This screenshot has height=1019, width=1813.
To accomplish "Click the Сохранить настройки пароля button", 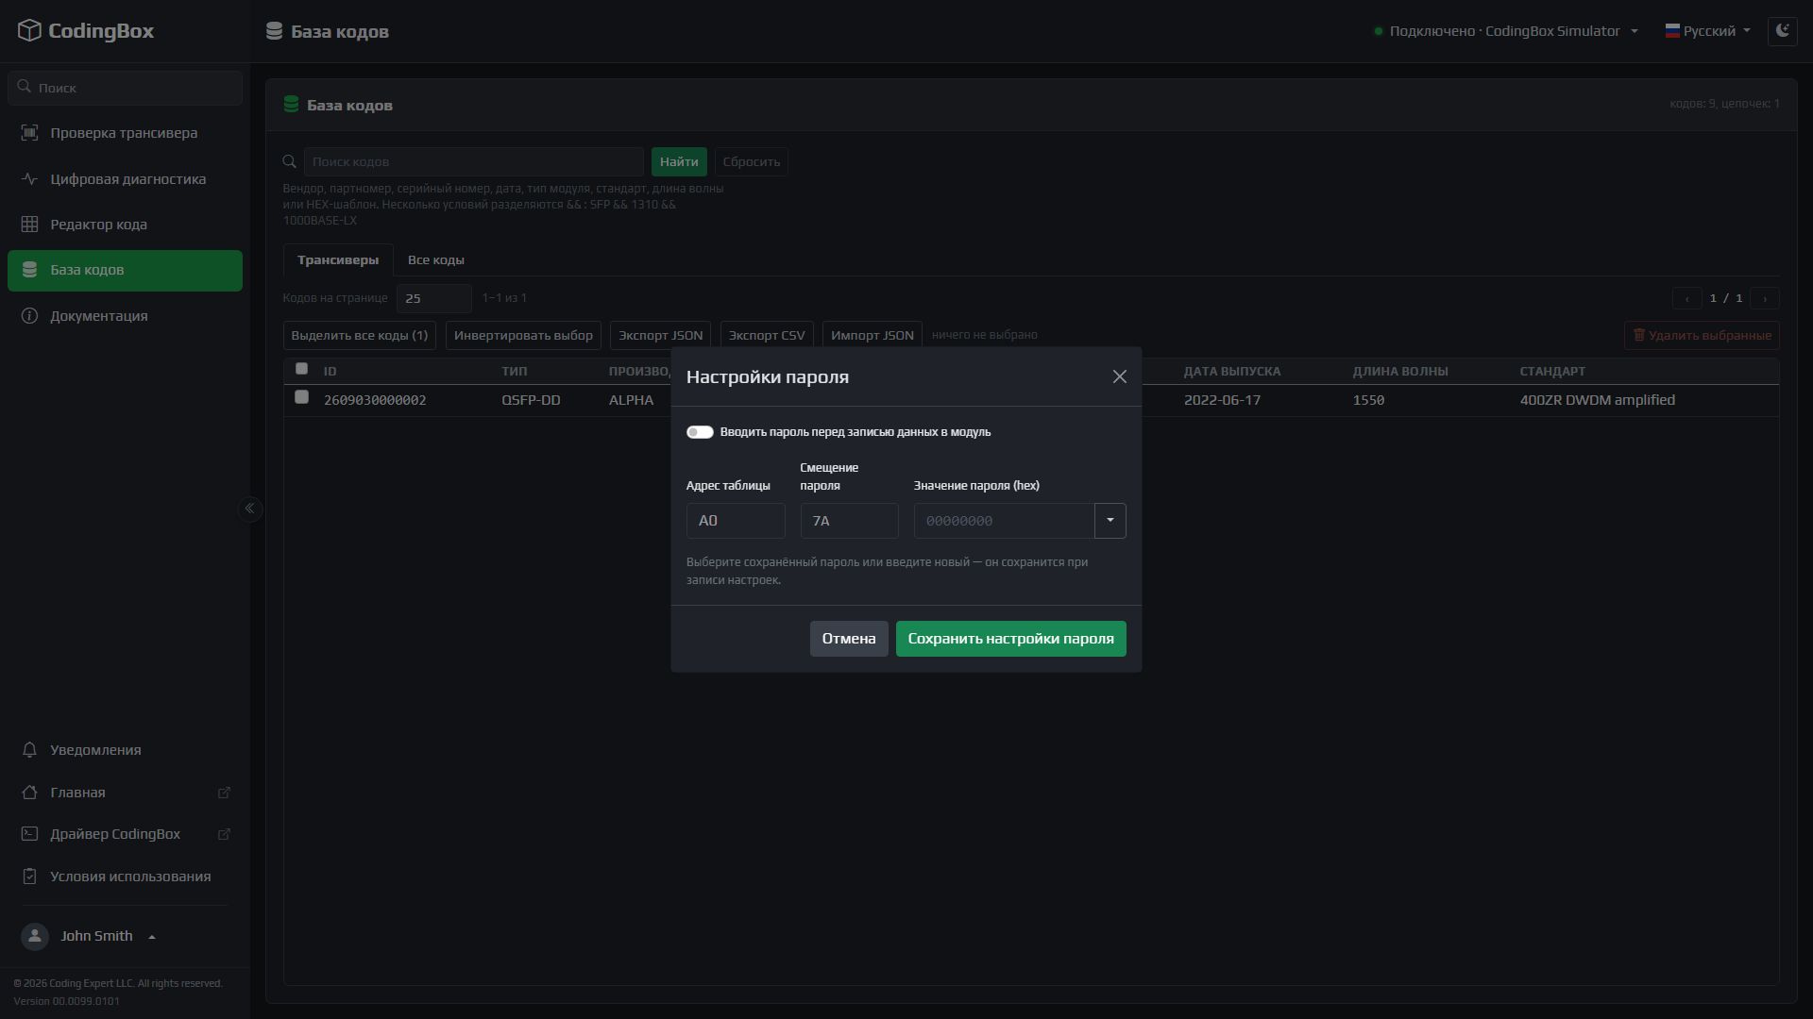I will pos(1010,639).
